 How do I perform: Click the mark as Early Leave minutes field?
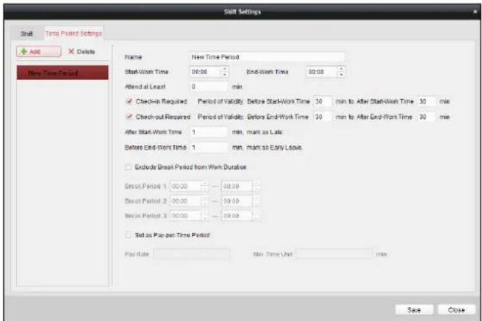(209, 147)
